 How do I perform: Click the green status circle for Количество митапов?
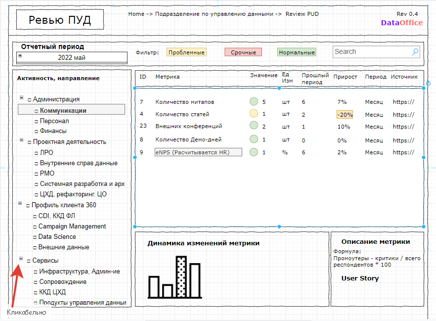click(254, 101)
